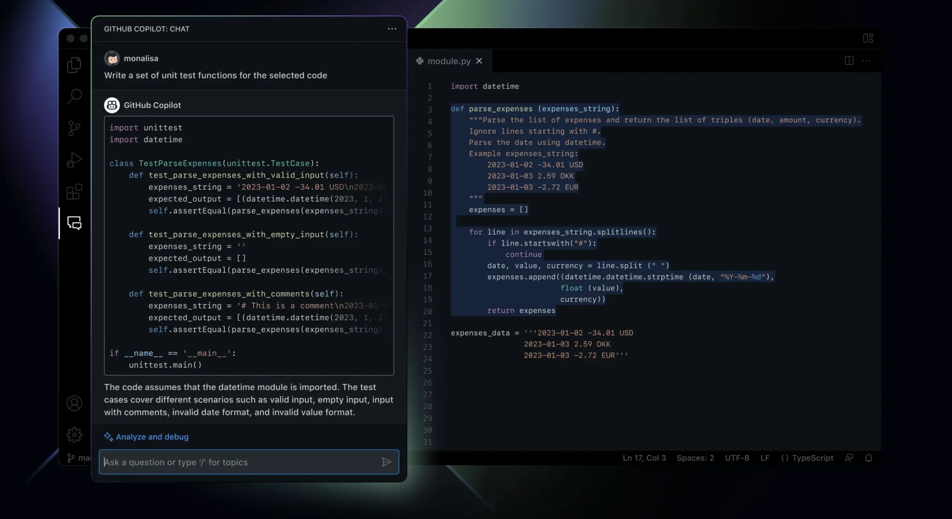Open notifications bell in status bar
This screenshot has height=519, width=952.
868,458
